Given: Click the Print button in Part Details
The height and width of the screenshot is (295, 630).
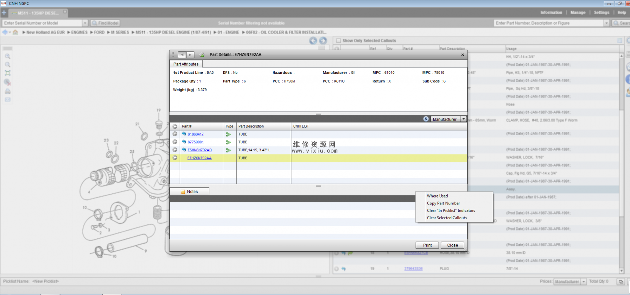Looking at the screenshot, I should click(x=427, y=245).
